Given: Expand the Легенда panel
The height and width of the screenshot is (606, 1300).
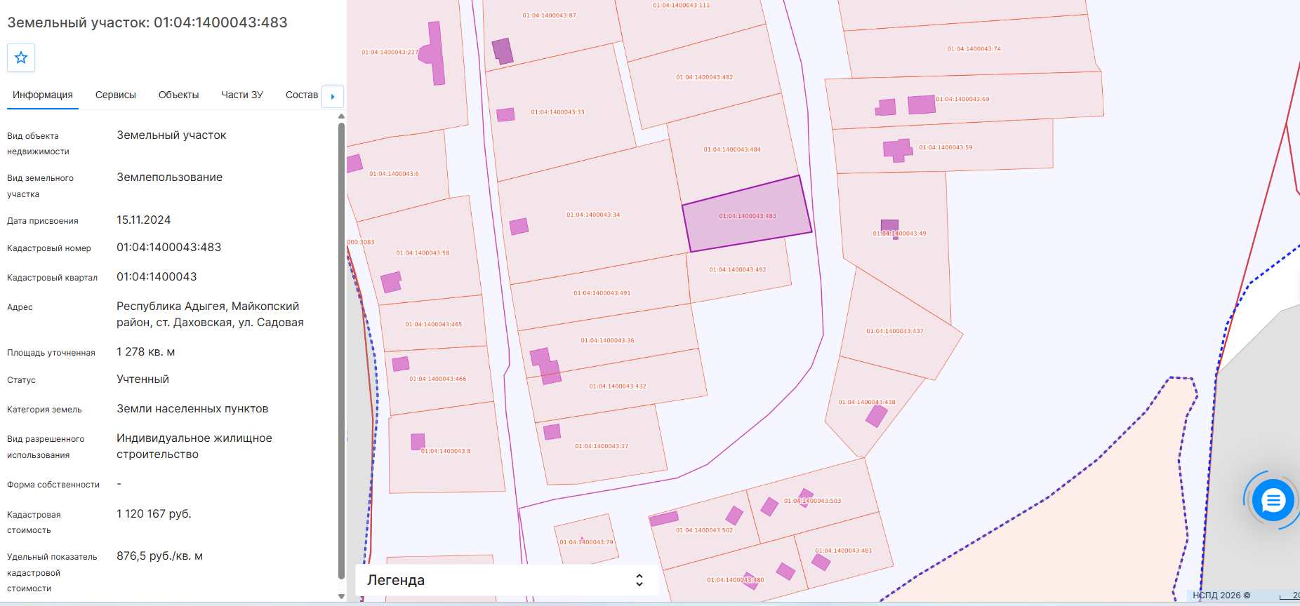Looking at the screenshot, I should (x=507, y=580).
